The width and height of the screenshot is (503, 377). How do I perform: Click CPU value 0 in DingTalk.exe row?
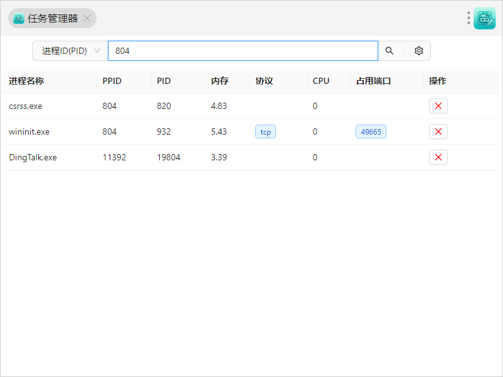[x=315, y=157]
